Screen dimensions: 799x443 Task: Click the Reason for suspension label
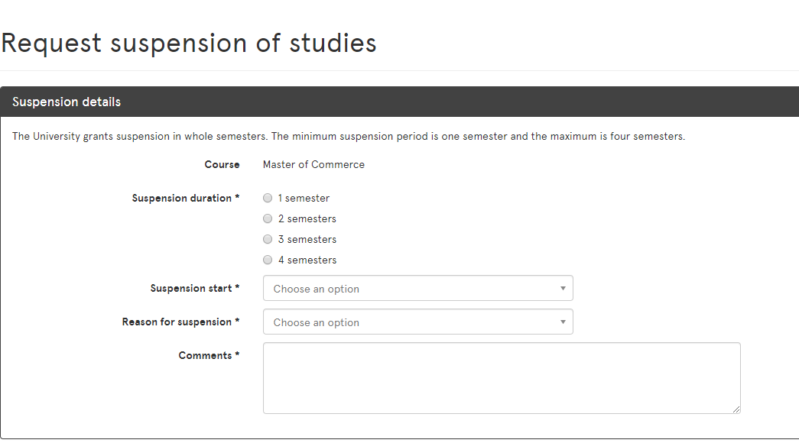(177, 322)
